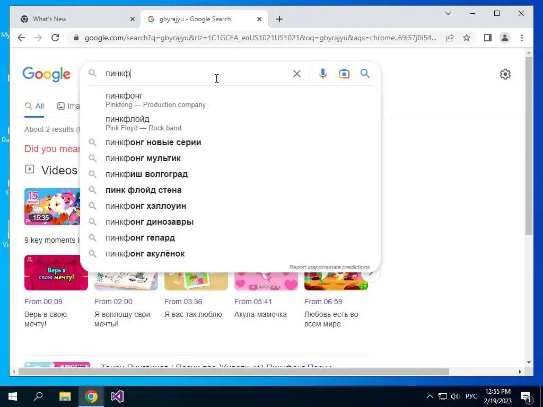The image size is (543, 407).
Task: Go back using browser back arrow
Action: (x=21, y=38)
